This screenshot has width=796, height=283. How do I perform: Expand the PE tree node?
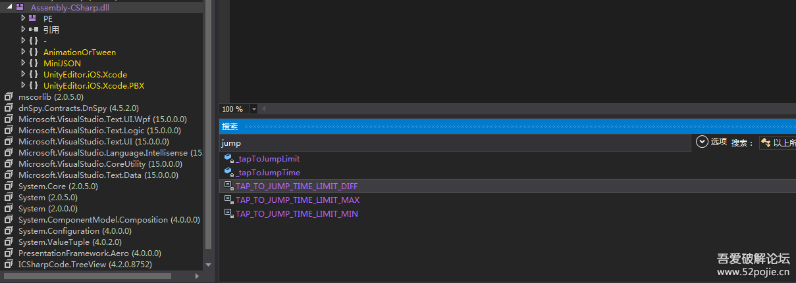24,19
